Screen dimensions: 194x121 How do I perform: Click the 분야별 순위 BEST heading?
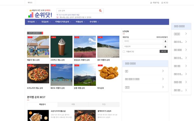point(36,97)
